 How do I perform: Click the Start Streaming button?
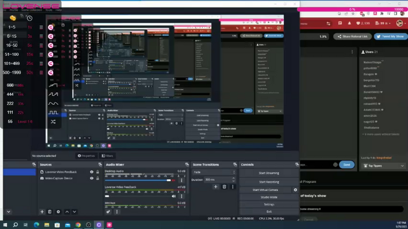click(x=269, y=173)
